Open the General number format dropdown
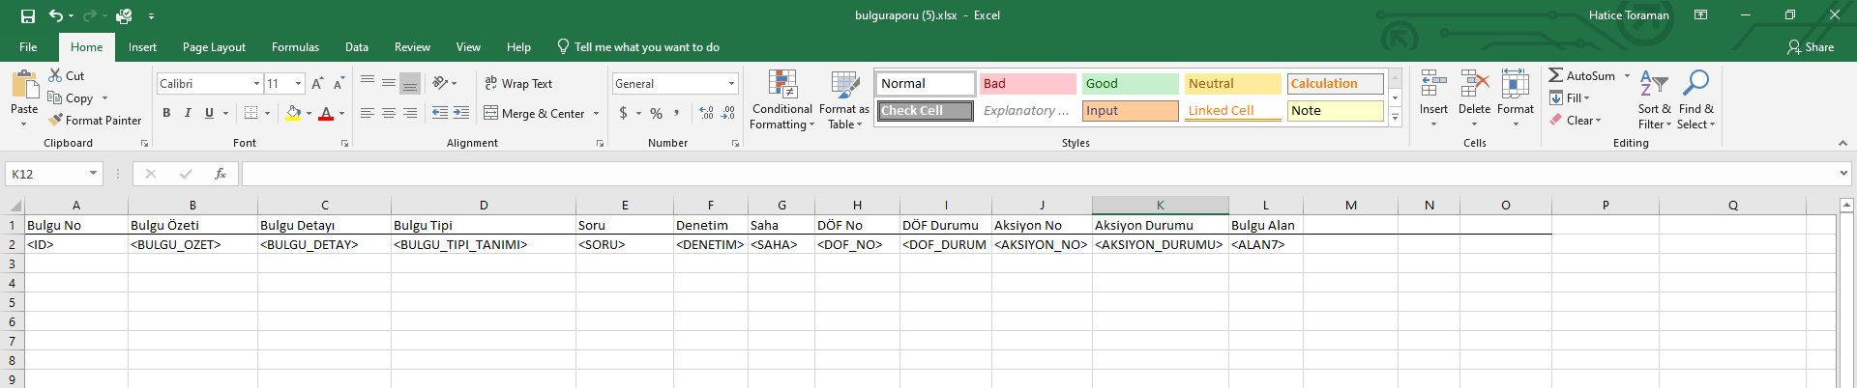Image resolution: width=1857 pixels, height=388 pixels. pos(731,84)
